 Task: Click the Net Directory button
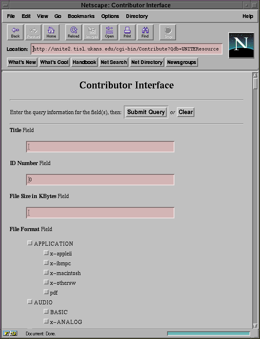pos(147,62)
